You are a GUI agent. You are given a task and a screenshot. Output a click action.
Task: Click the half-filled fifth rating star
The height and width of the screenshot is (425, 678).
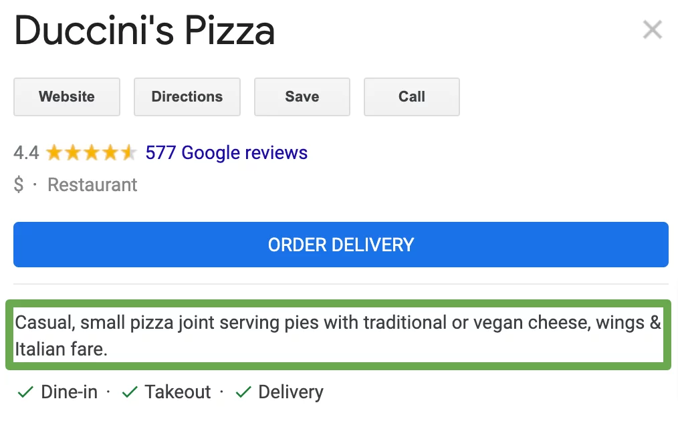(x=128, y=153)
